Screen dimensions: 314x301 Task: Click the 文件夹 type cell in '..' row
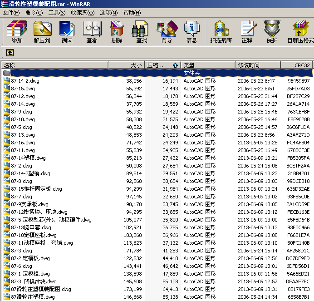[191, 73]
